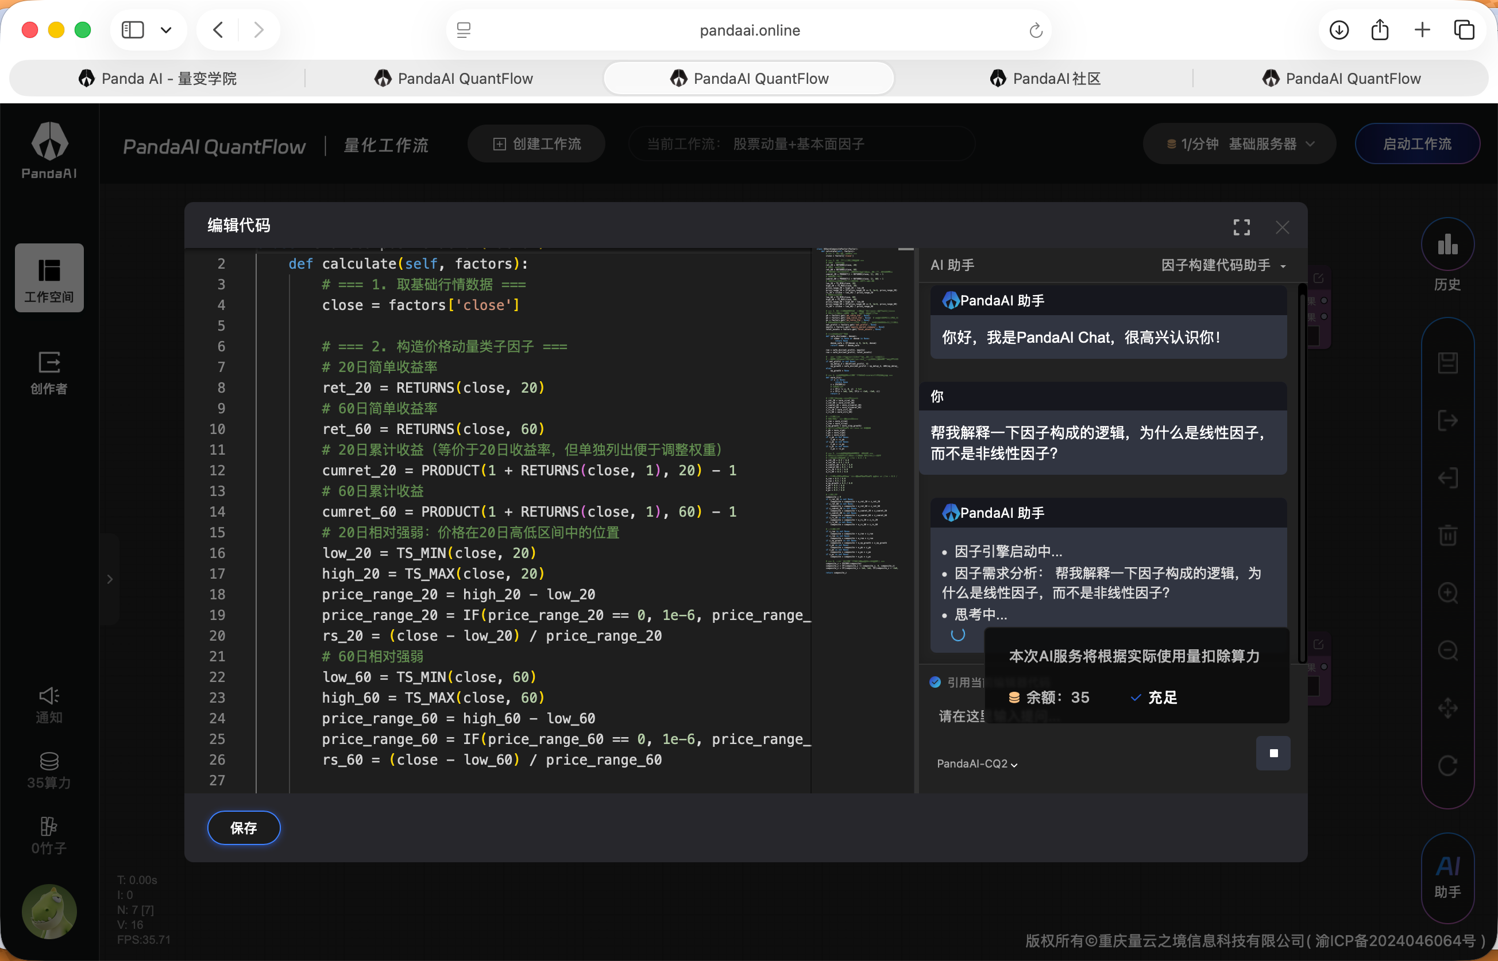Click the circular refresh icon in right toolbar
The height and width of the screenshot is (961, 1498).
pos(1447,766)
